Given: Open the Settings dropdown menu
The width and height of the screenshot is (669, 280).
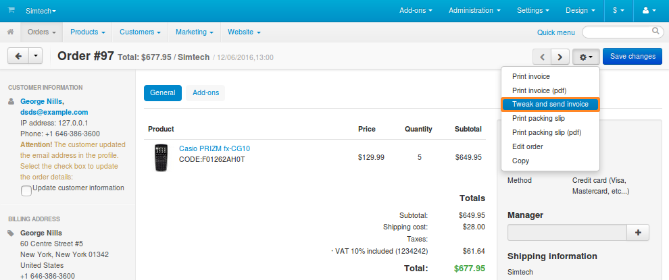Looking at the screenshot, I should click(533, 11).
